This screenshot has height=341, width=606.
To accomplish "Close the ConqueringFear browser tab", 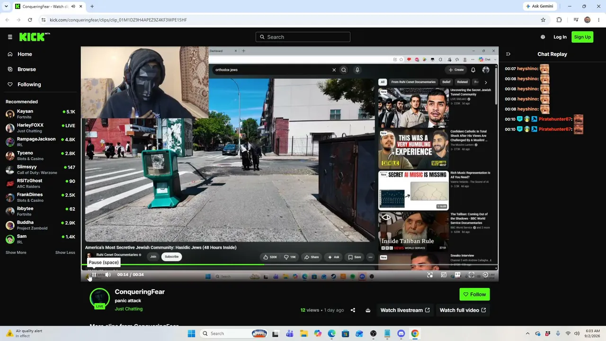I will coord(81,7).
